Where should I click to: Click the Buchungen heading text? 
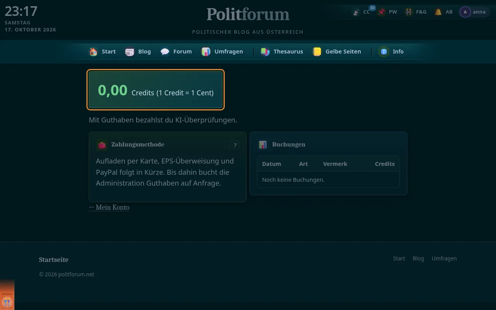coord(289,145)
